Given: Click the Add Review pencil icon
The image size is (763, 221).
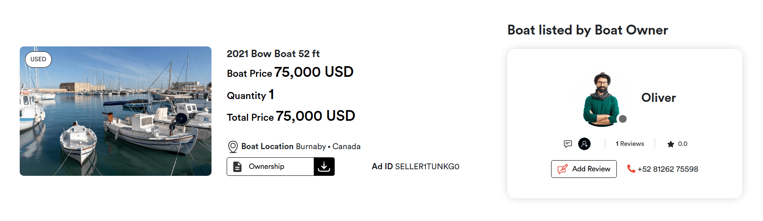Looking at the screenshot, I should click(x=562, y=169).
